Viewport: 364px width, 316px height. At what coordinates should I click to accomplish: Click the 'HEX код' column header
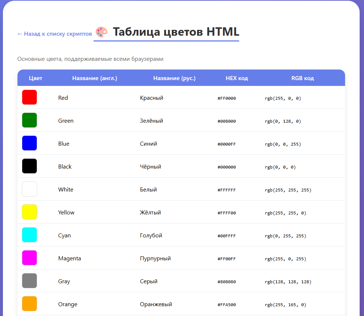coord(237,78)
